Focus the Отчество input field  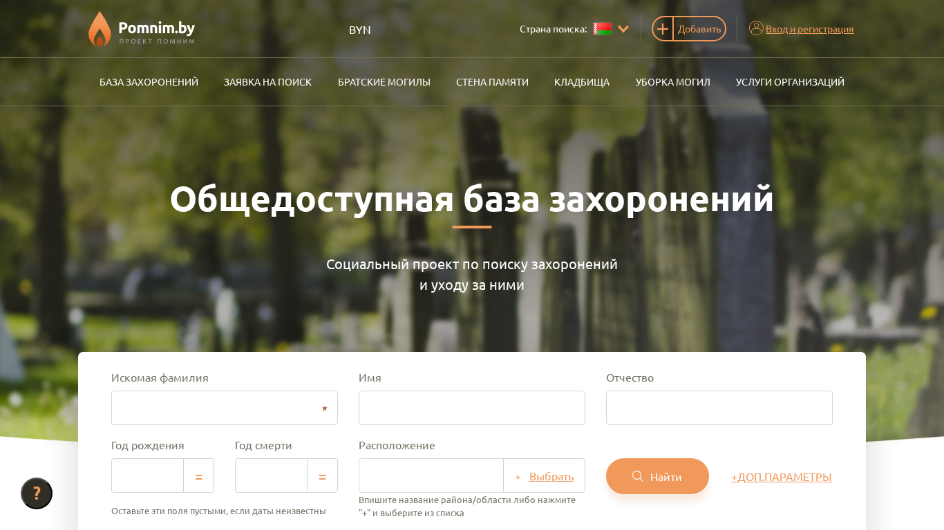[x=719, y=408]
